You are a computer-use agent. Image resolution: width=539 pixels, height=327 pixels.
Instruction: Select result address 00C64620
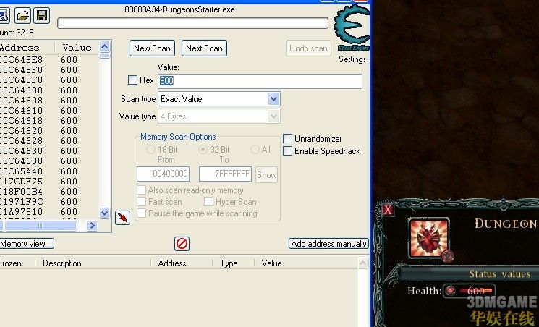(21, 131)
